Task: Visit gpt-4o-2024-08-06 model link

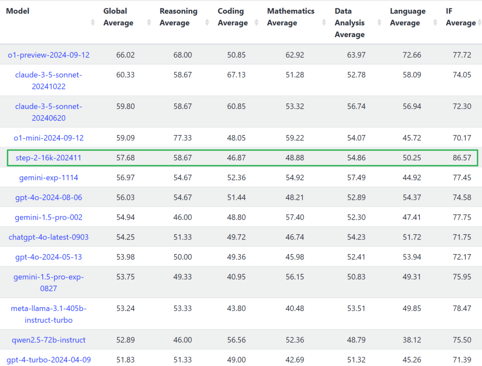Action: [48, 198]
